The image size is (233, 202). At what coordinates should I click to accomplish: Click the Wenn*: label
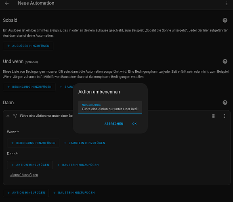(x=13, y=132)
